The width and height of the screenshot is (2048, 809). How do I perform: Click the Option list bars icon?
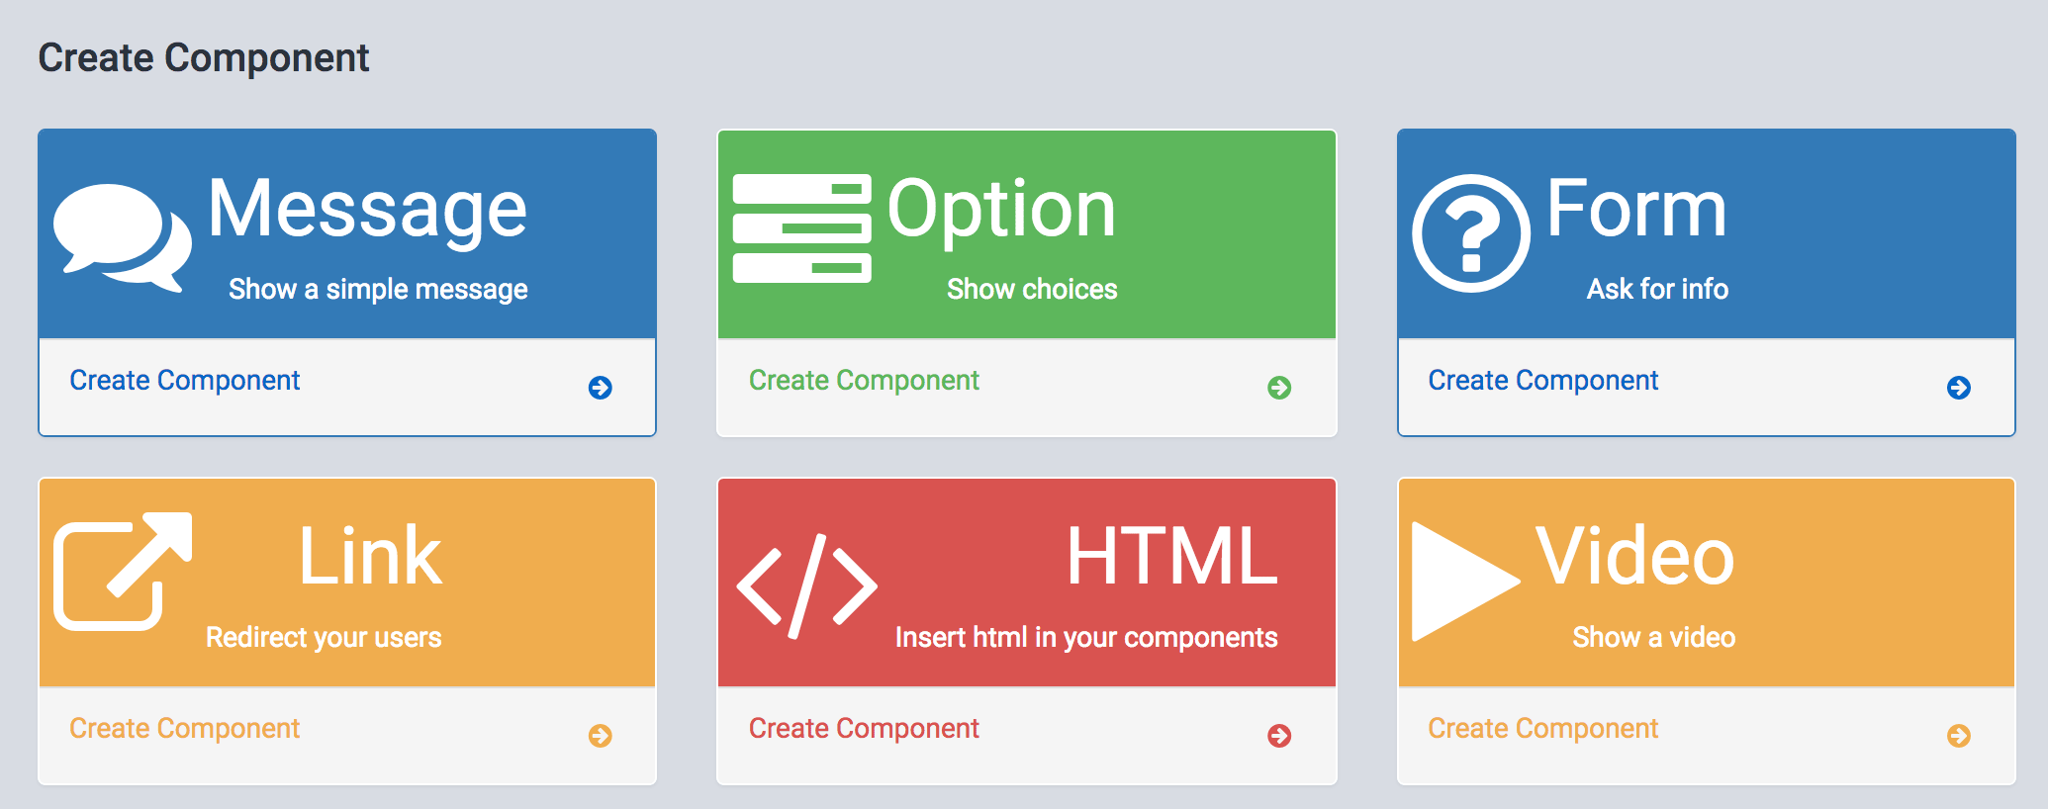(802, 228)
